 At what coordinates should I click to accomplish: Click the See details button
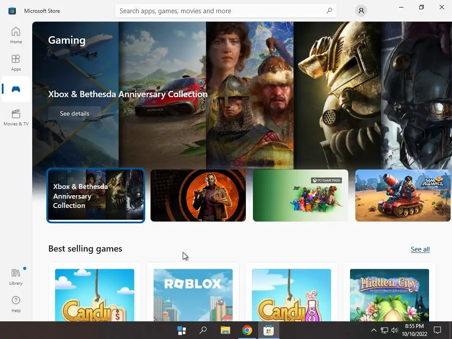[x=74, y=113]
